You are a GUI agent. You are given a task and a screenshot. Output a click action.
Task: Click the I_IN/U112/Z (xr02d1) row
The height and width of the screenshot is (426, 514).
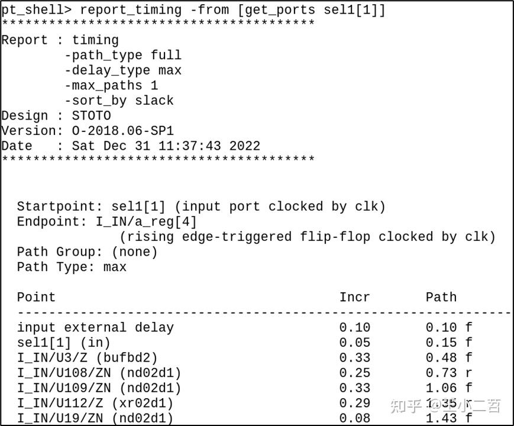click(95, 404)
